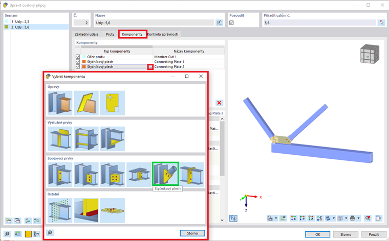
Task: Expand the print dropdown arrow in the viewer
Action: [358, 218]
